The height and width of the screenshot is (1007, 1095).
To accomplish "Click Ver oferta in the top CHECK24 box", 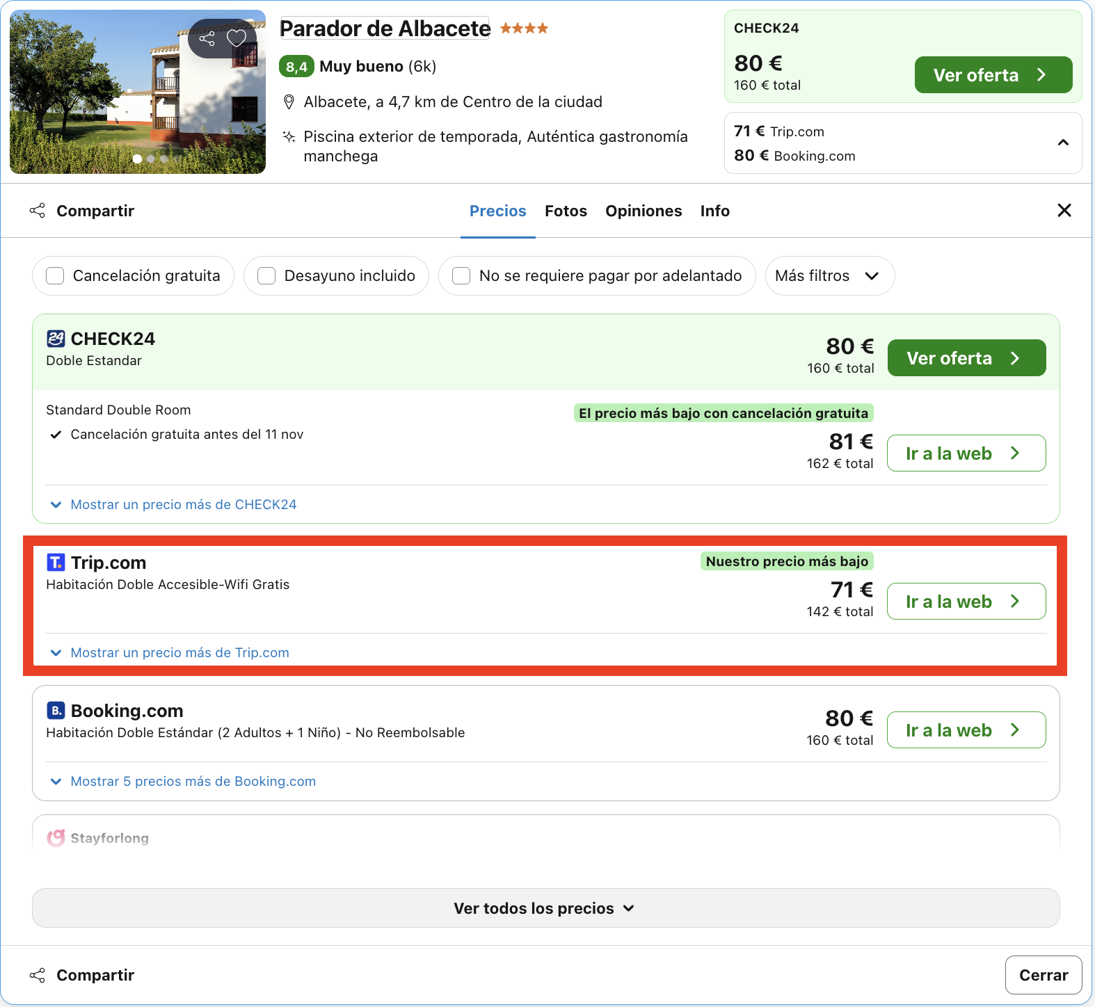I will pyautogui.click(x=993, y=74).
